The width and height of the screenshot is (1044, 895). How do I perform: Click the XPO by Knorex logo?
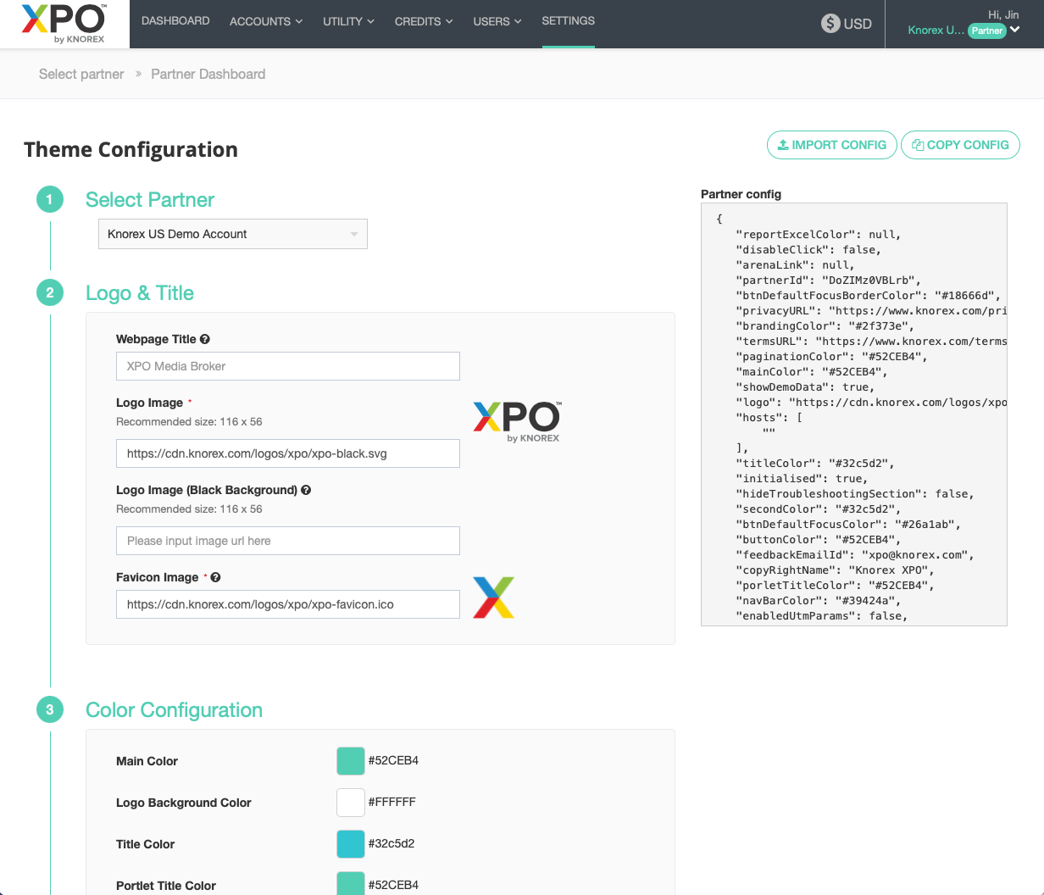64,24
